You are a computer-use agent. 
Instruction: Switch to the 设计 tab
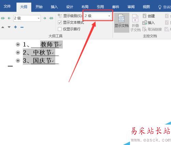click(x=69, y=7)
